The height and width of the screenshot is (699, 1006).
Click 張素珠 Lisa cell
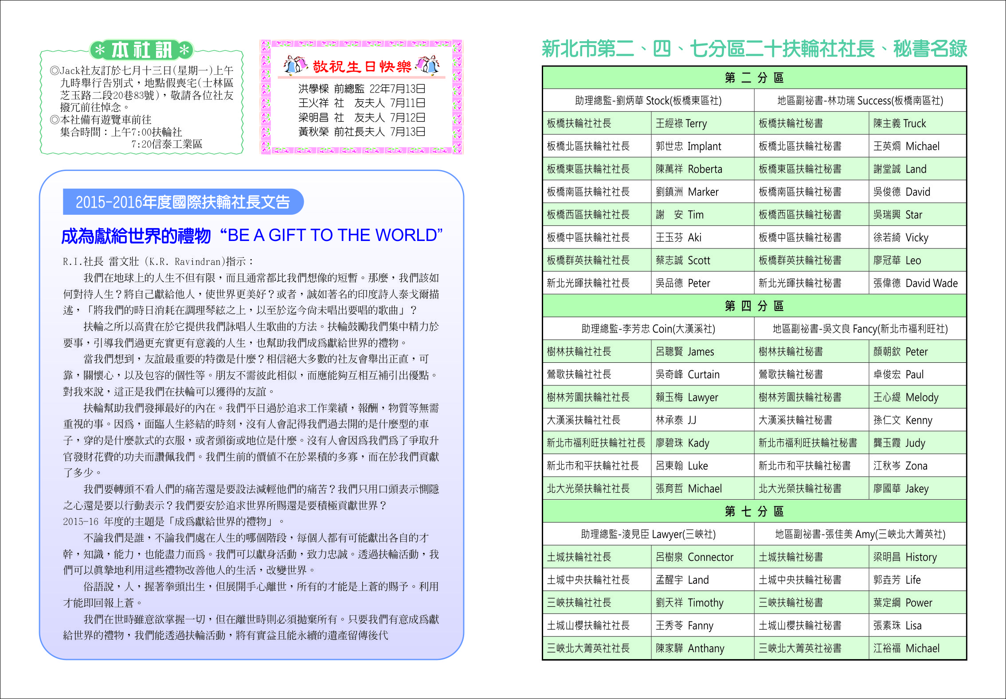(x=917, y=625)
